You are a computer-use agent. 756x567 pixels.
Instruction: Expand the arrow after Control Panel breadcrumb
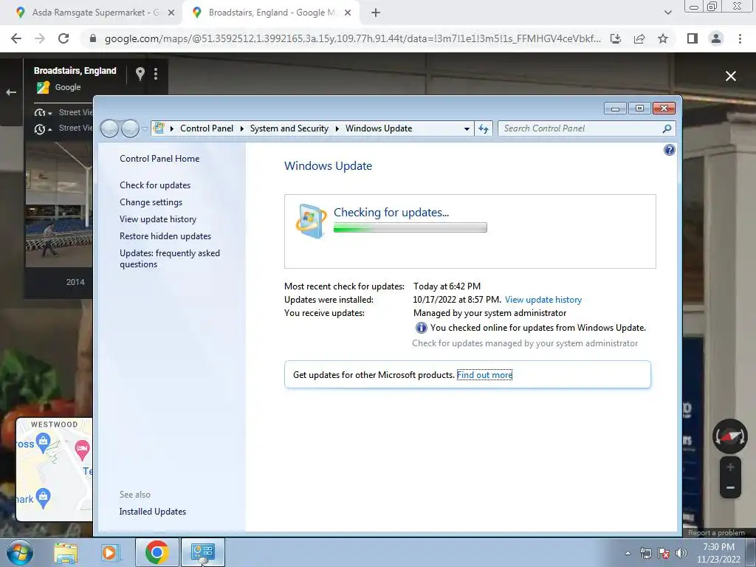tap(241, 128)
